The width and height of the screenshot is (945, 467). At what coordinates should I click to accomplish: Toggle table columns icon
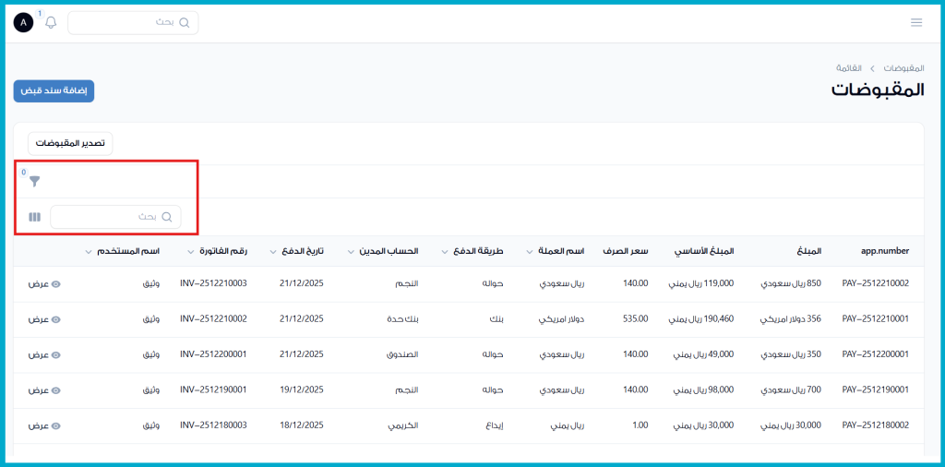coord(35,217)
